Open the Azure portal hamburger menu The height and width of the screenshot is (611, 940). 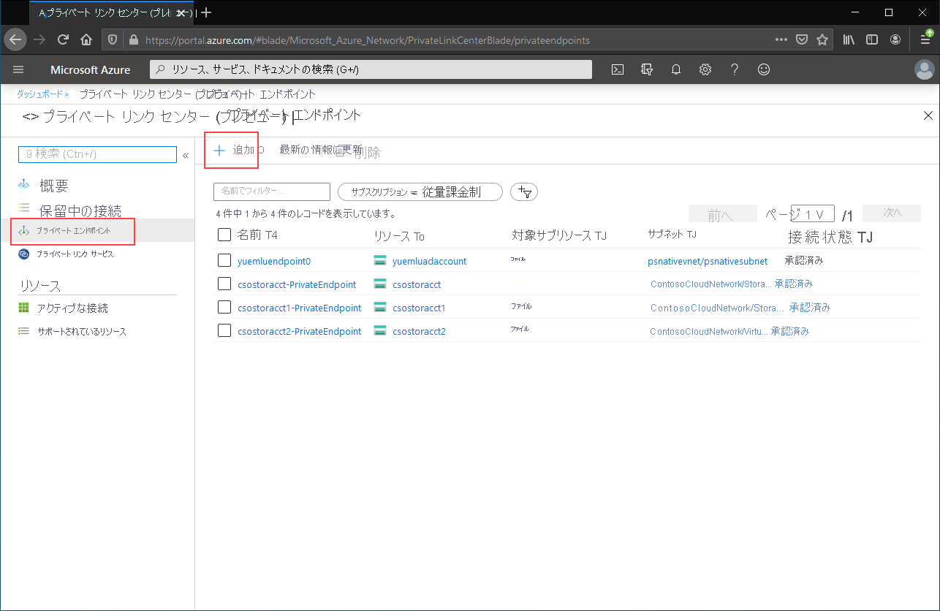pos(19,69)
